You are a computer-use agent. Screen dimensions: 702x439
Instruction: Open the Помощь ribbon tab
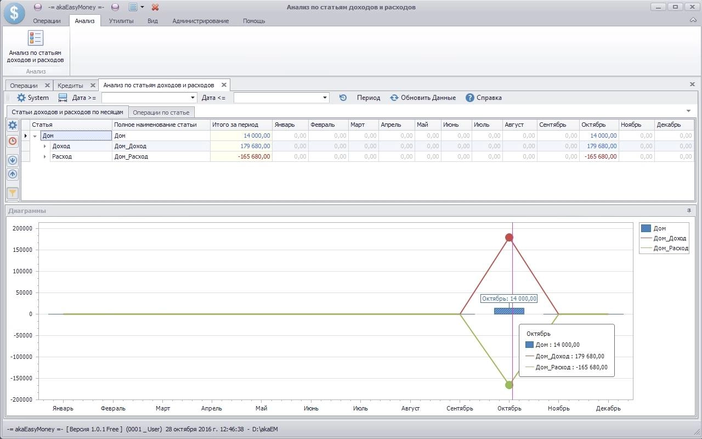[254, 21]
